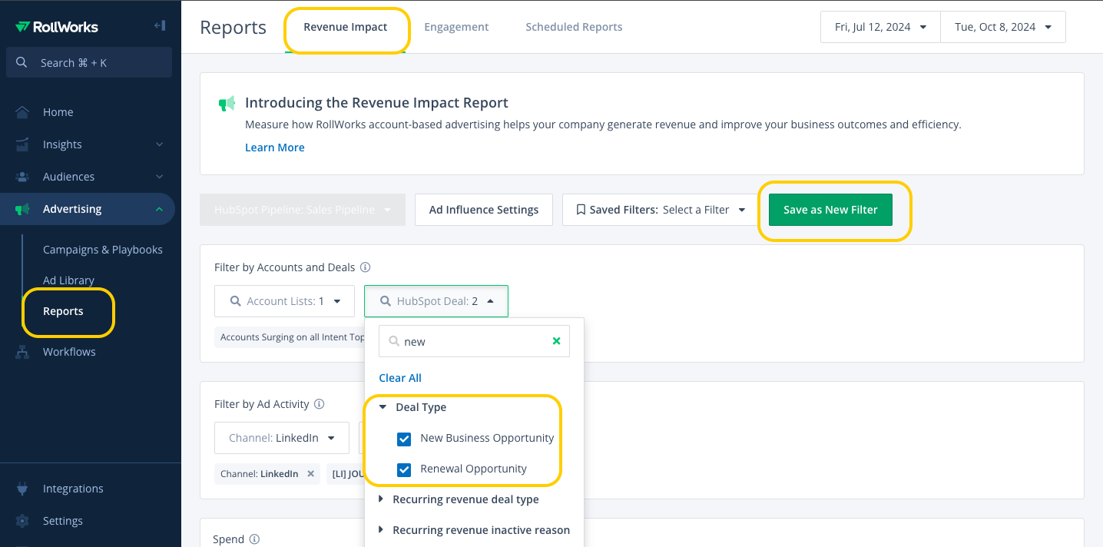Open Ad Influence Settings
Viewport: 1103px width, 547px height.
pyautogui.click(x=484, y=210)
